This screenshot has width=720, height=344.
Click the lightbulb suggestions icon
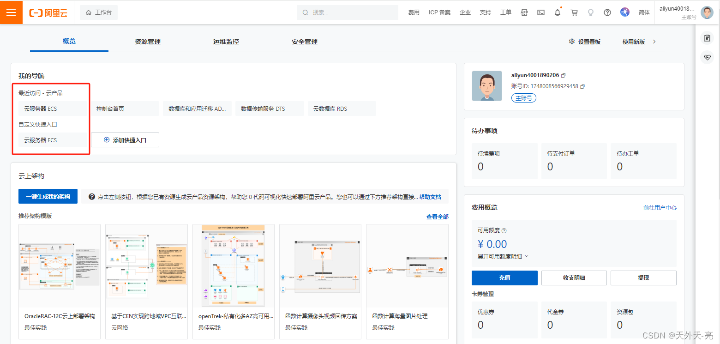click(x=591, y=12)
